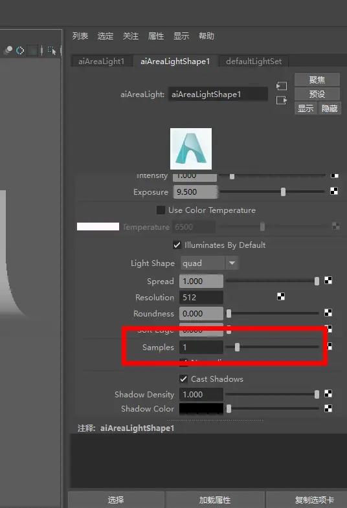Switch to the defaultLightSet tab
Screen dimensions: 347x508
coord(254,61)
